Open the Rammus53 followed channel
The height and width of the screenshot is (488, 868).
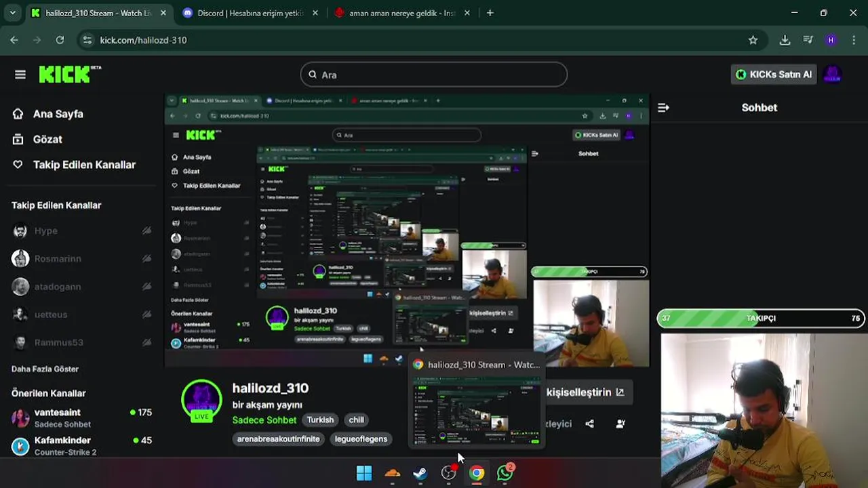(81, 342)
